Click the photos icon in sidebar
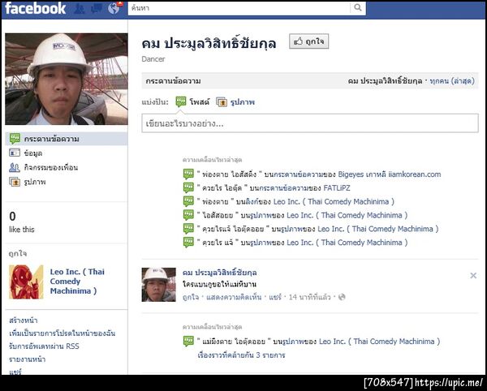 pyautogui.click(x=15, y=182)
